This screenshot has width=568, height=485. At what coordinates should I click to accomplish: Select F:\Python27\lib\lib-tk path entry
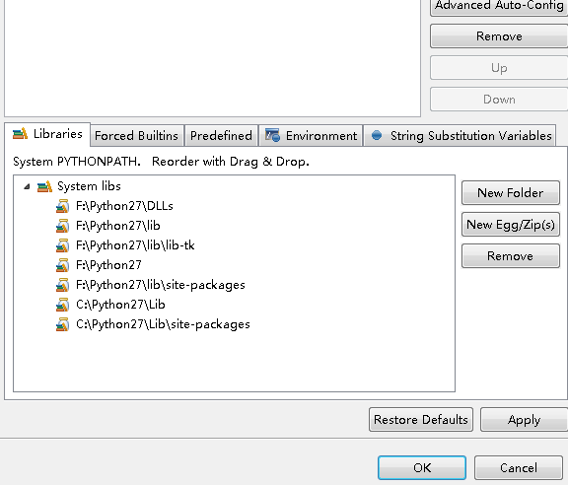pyautogui.click(x=135, y=245)
